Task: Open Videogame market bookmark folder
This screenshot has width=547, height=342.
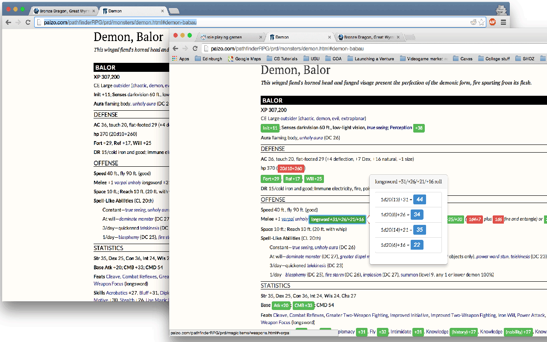Action: click(x=424, y=59)
